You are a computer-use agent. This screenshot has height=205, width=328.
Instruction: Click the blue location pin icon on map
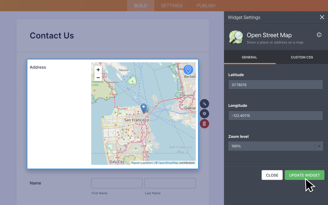point(188,70)
